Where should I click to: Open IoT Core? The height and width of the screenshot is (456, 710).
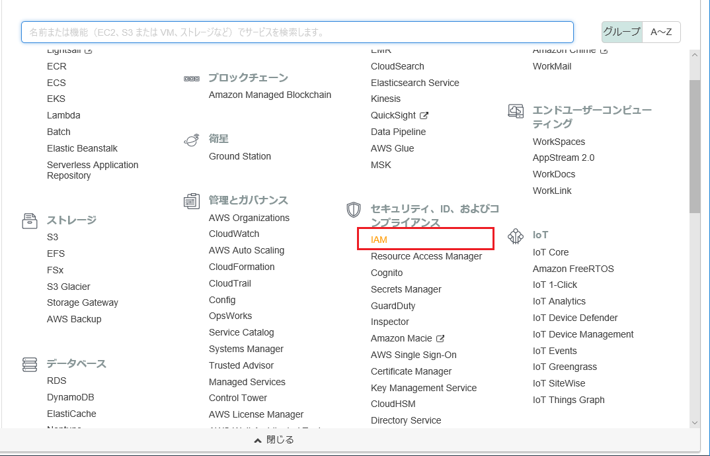pos(551,252)
